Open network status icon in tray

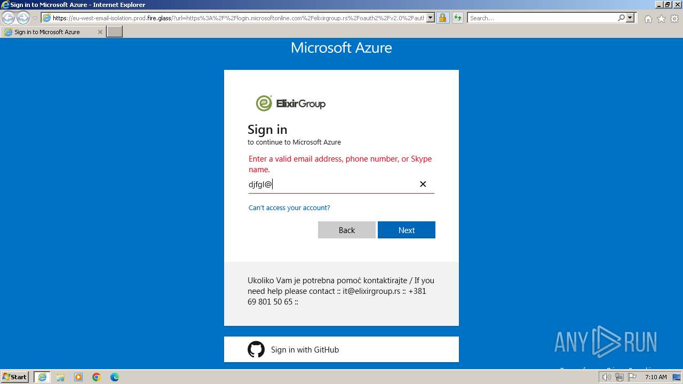click(620, 377)
